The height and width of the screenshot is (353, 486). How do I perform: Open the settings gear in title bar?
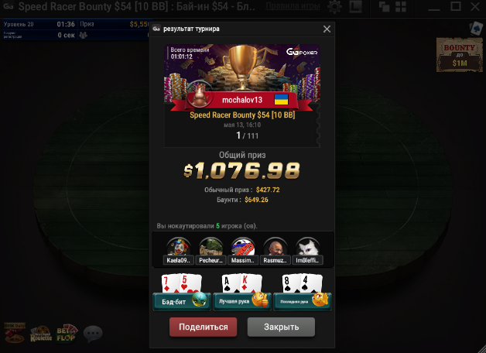click(335, 6)
